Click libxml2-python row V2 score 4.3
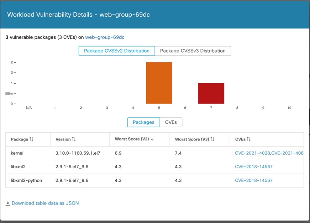 click(118, 180)
